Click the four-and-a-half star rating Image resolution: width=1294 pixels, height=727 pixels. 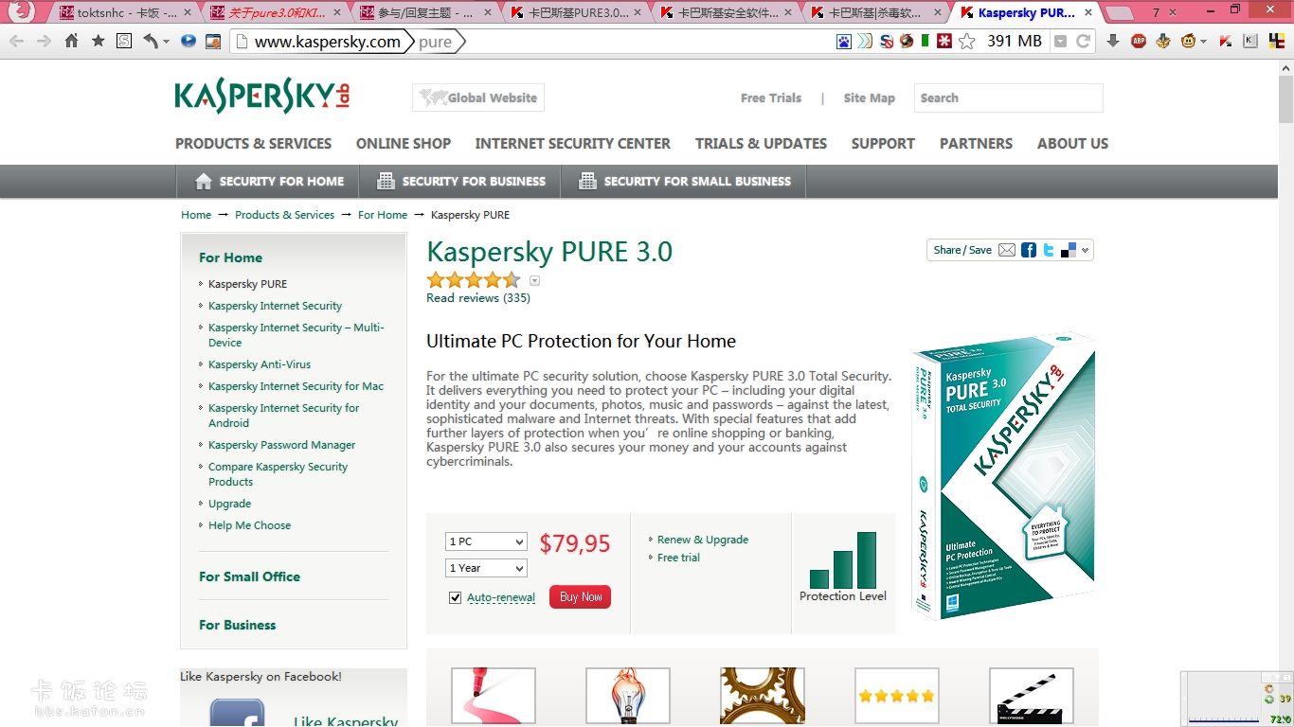point(474,279)
